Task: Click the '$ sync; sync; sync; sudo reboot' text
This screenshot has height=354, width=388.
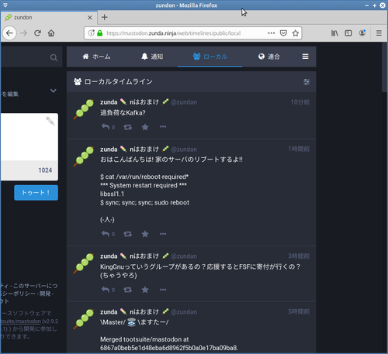Action: pos(144,203)
